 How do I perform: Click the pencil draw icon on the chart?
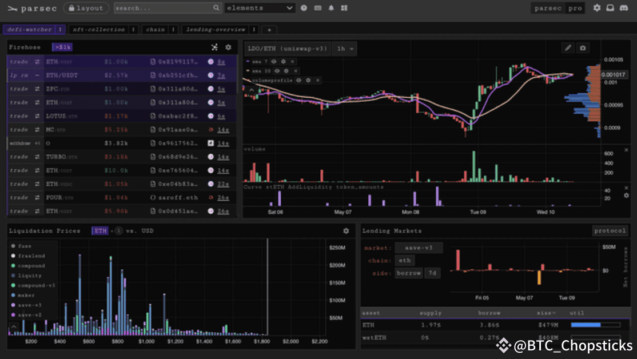[568, 49]
